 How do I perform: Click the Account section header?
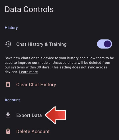tap(12, 100)
